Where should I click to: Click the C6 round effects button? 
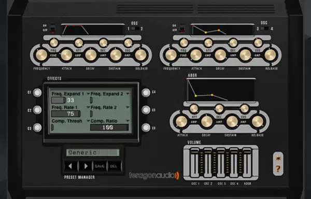pyautogui.click(x=146, y=127)
